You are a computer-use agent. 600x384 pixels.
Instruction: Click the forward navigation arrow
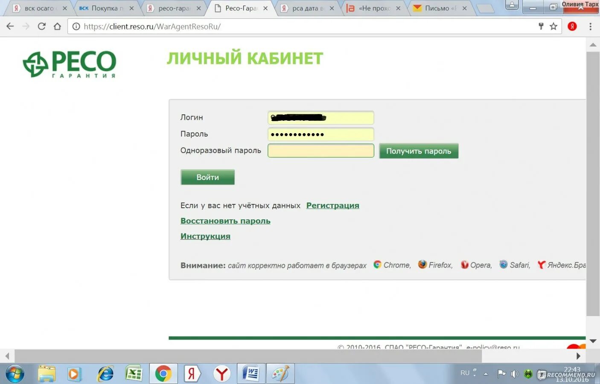26,26
